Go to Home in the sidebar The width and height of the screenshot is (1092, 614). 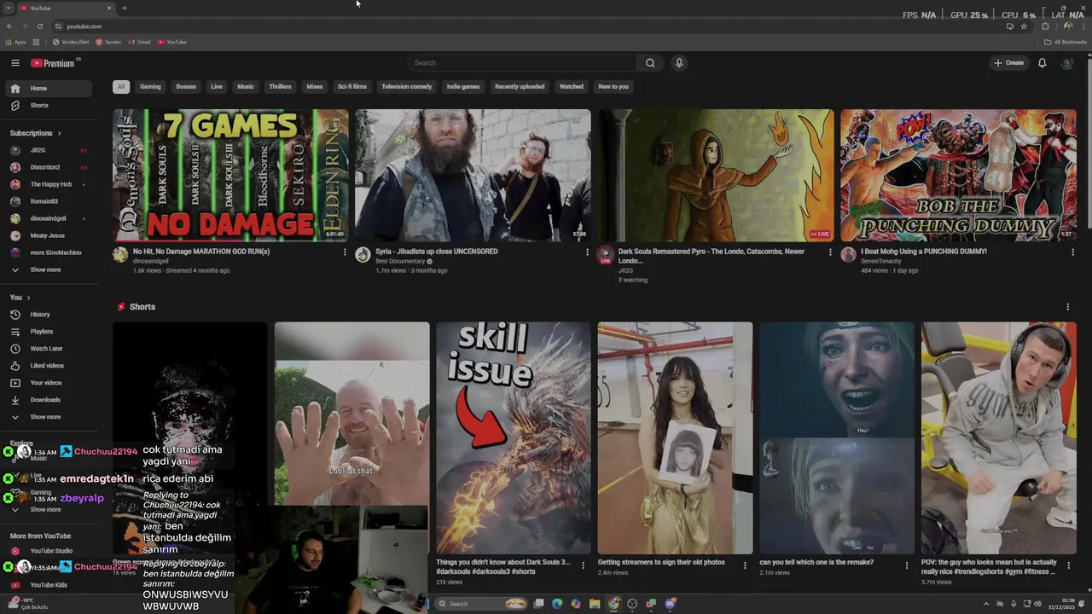49,89
